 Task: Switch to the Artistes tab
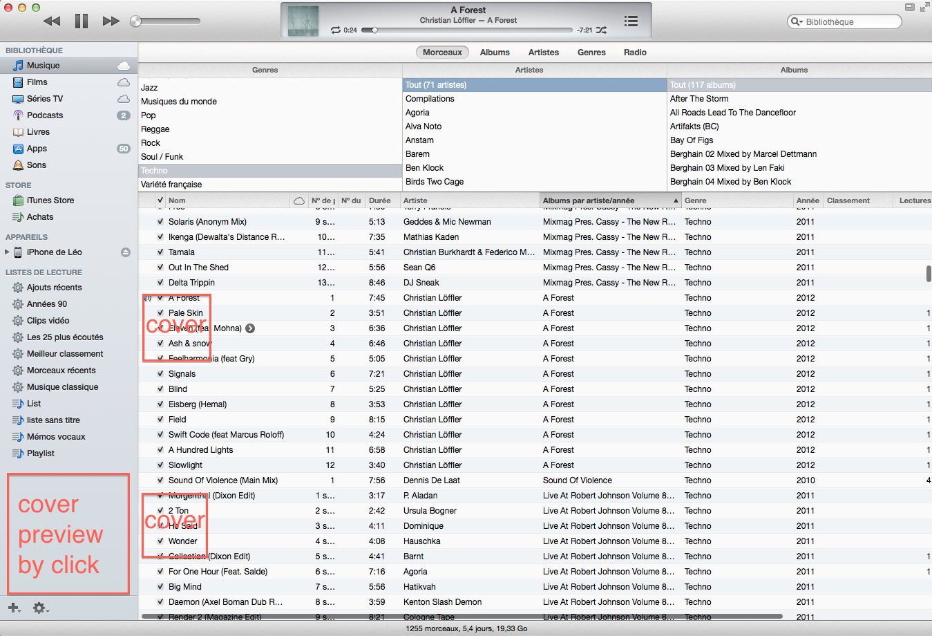544,53
